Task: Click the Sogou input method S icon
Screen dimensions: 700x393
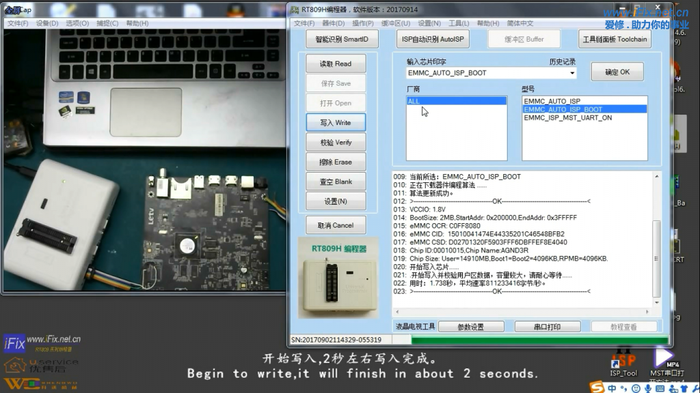Action: click(x=598, y=388)
